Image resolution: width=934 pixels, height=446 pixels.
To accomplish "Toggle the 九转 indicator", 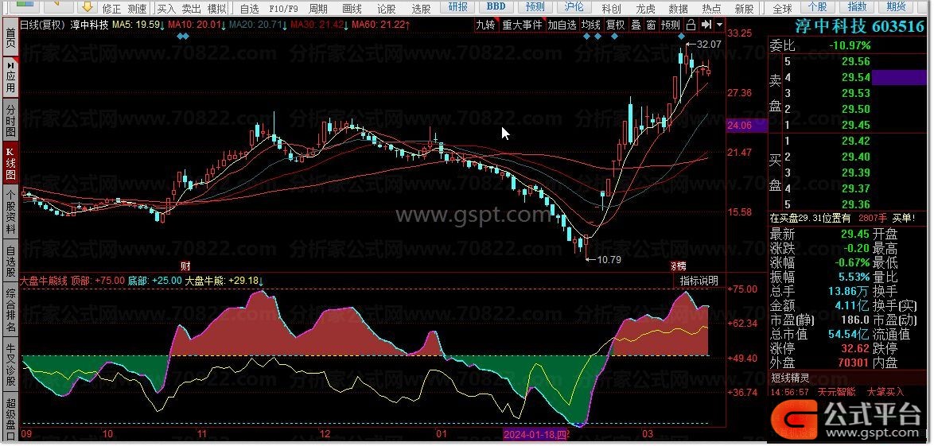I will 485,25.
